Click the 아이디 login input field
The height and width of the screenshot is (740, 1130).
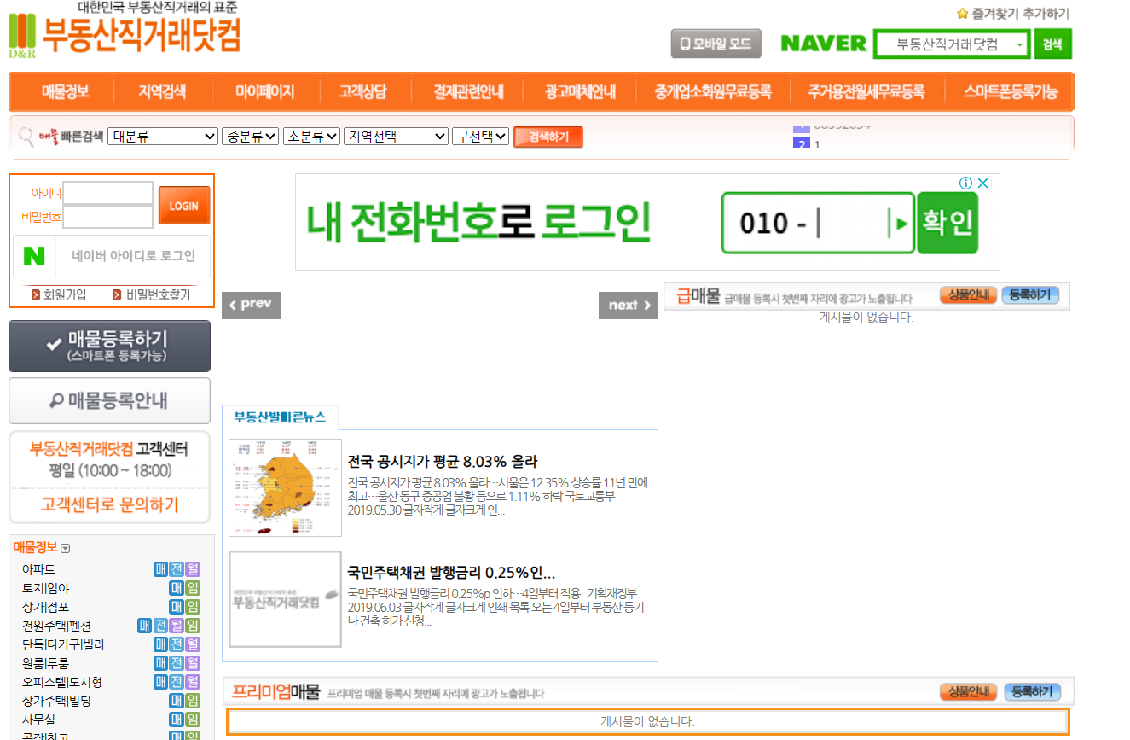click(108, 193)
